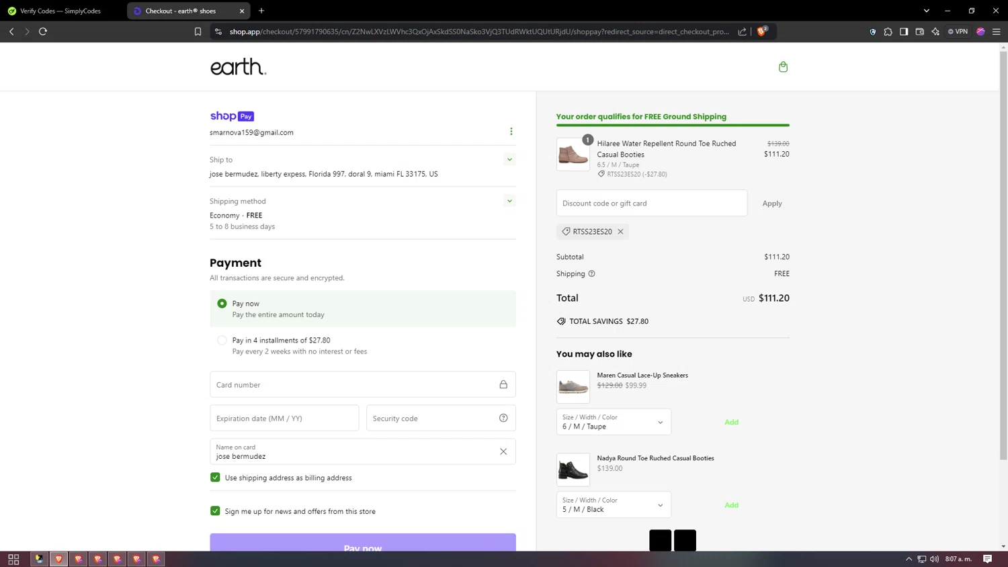The width and height of the screenshot is (1008, 567).
Task: Click the volume icon in system tray
Action: tap(934, 559)
